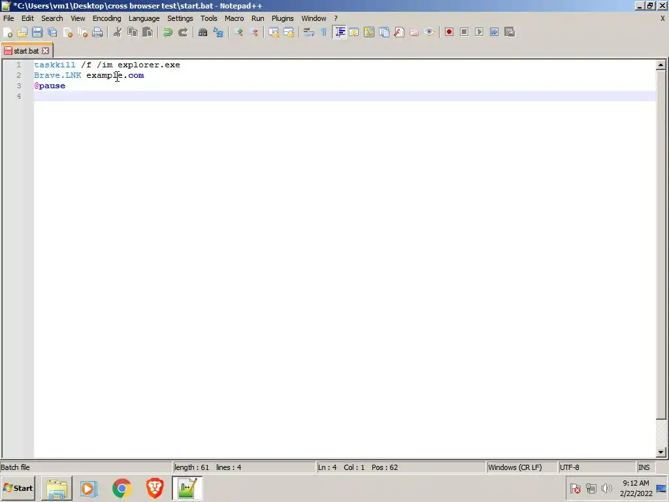669x502 pixels.
Task: Open the Search menu
Action: [52, 18]
